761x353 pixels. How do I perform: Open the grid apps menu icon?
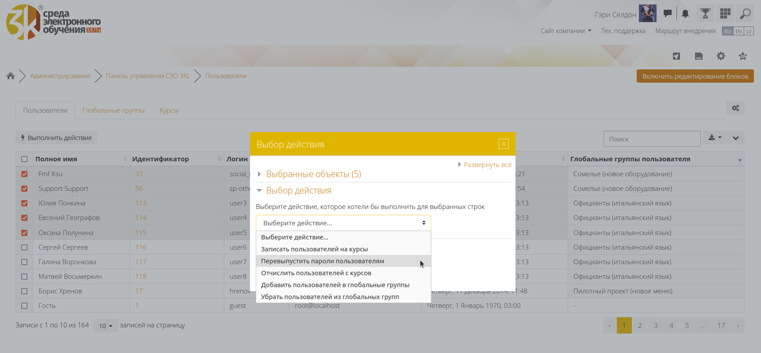click(725, 14)
